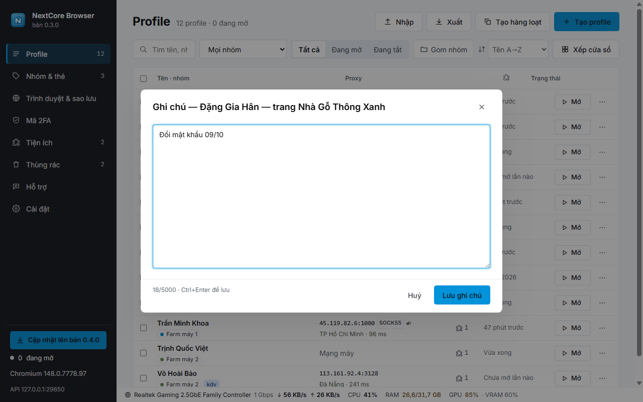
Task: Tick the checkbox for Võ Hoài Bảo
Action: pos(144,378)
